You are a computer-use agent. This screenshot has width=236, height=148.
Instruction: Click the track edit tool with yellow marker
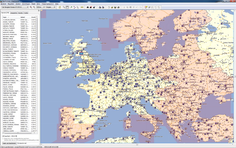pyautogui.click(x=146, y=7)
